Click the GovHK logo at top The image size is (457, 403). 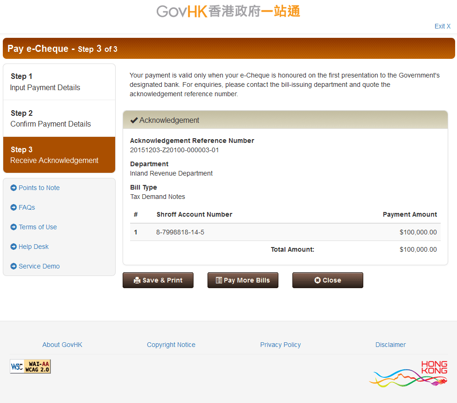pyautogui.click(x=228, y=12)
